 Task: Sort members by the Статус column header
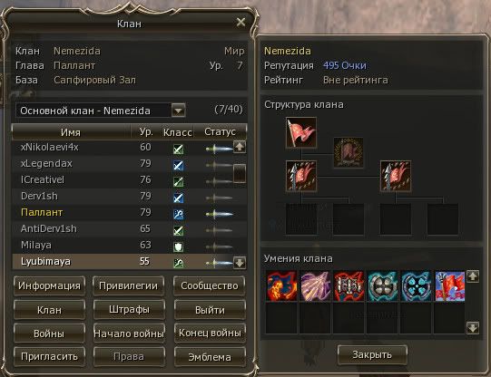pos(221,132)
